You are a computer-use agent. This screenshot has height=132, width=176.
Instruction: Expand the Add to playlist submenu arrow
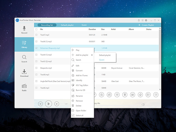pyautogui.click(x=92, y=55)
